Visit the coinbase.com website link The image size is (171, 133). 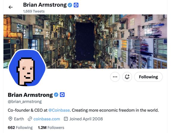(x=47, y=119)
